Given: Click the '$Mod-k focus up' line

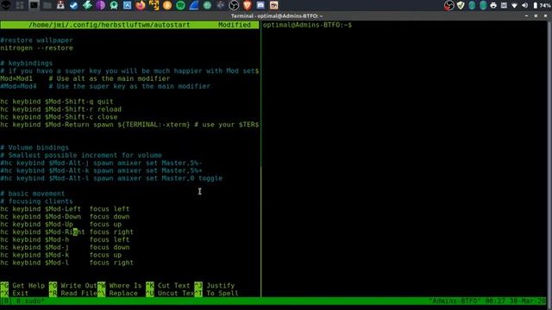Looking at the screenshot, I should pyautogui.click(x=60, y=255).
